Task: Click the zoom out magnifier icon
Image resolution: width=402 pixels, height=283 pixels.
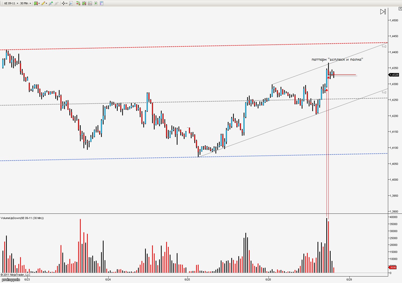Action: coord(57,3)
